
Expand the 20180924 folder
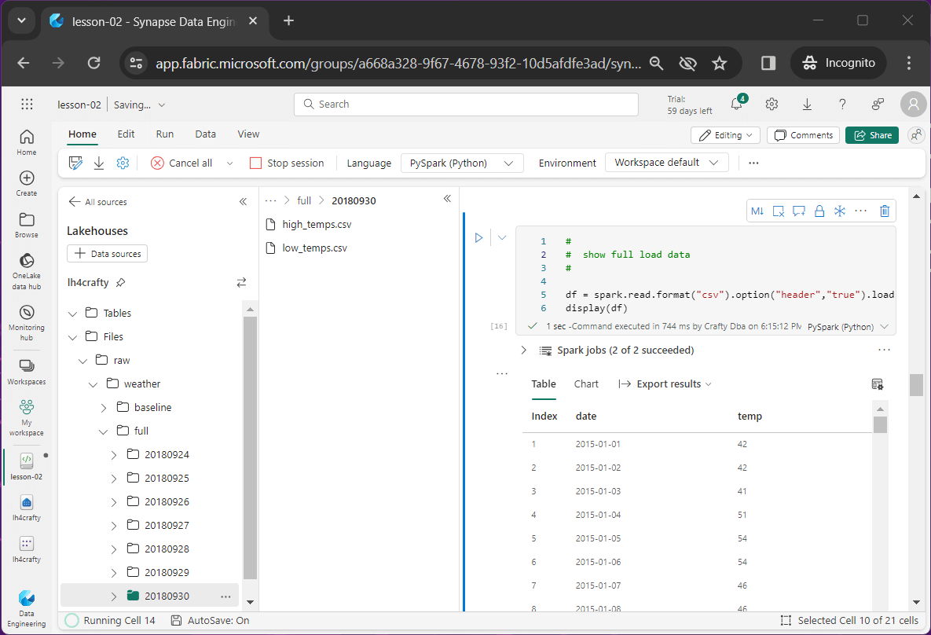point(114,455)
